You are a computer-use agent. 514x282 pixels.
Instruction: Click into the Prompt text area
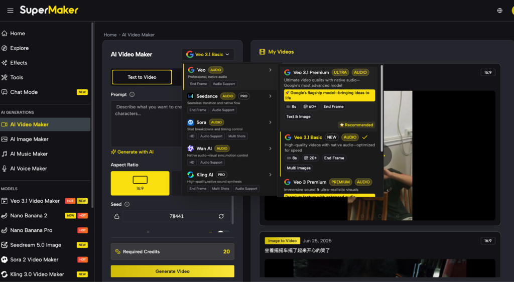pyautogui.click(x=146, y=124)
